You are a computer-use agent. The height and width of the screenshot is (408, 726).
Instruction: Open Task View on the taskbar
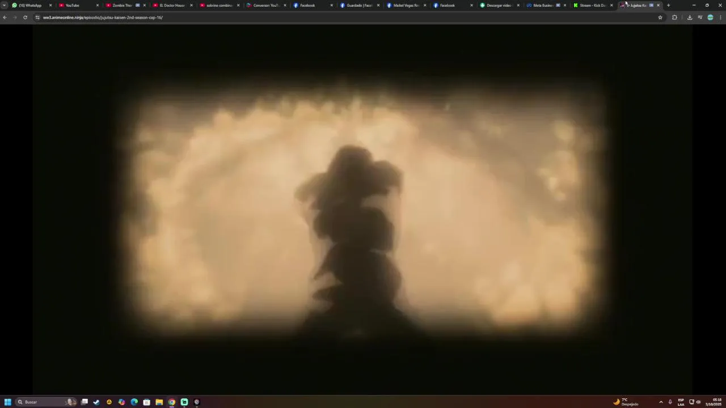tap(85, 402)
